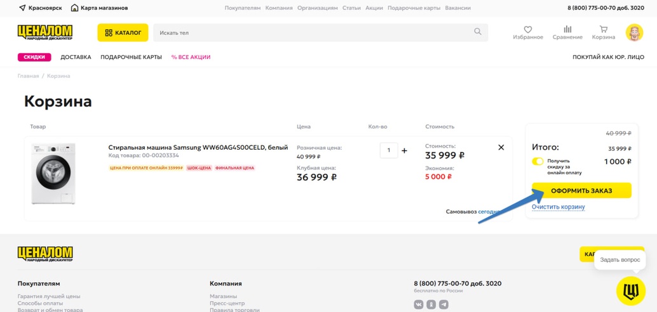Viewport: 657px width, 312px height.
Task: Open the Избранное heart icon
Action: 528,30
